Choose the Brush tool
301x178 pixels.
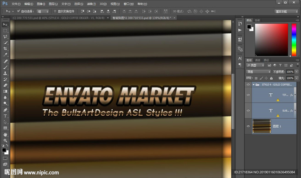coord(5,67)
